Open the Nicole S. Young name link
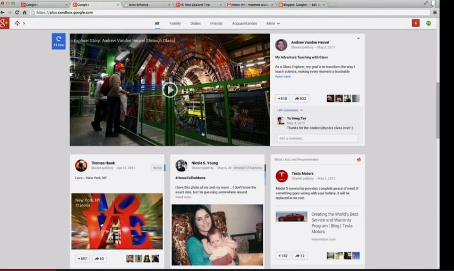Screen dimensions: 454x271 pyautogui.click(x=204, y=163)
